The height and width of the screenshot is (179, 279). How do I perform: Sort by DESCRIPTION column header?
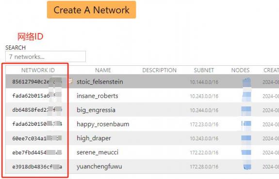click(x=160, y=70)
